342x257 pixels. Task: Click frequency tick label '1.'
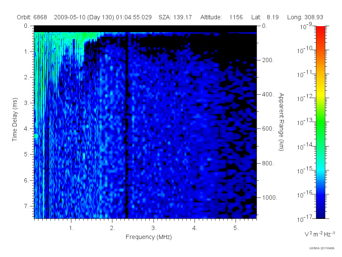(x=71, y=228)
